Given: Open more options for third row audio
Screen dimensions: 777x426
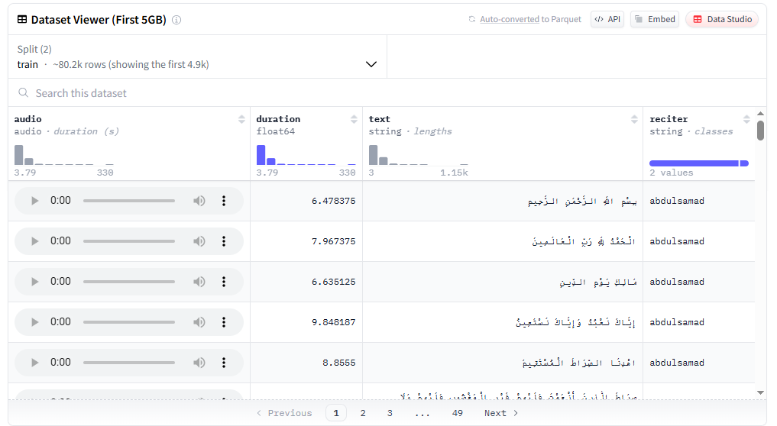Looking at the screenshot, I should 224,282.
